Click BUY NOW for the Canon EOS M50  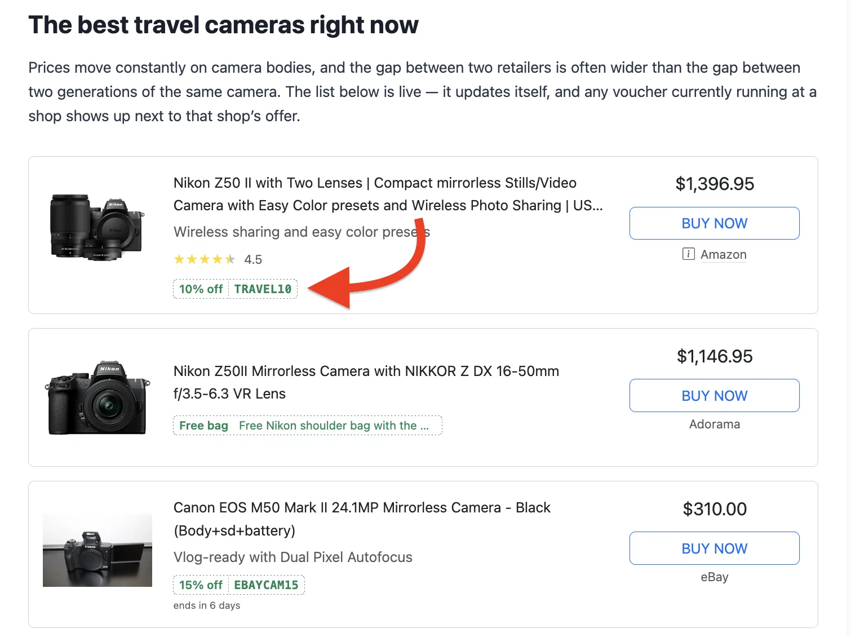pos(714,548)
